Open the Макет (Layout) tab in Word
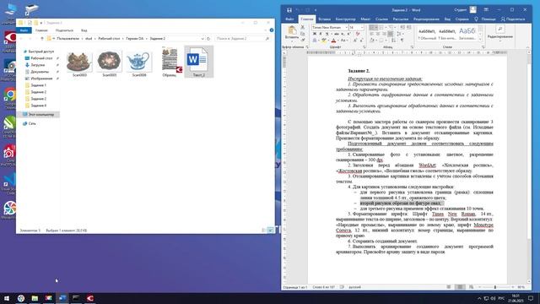The width and height of the screenshot is (540, 304). 365,19
